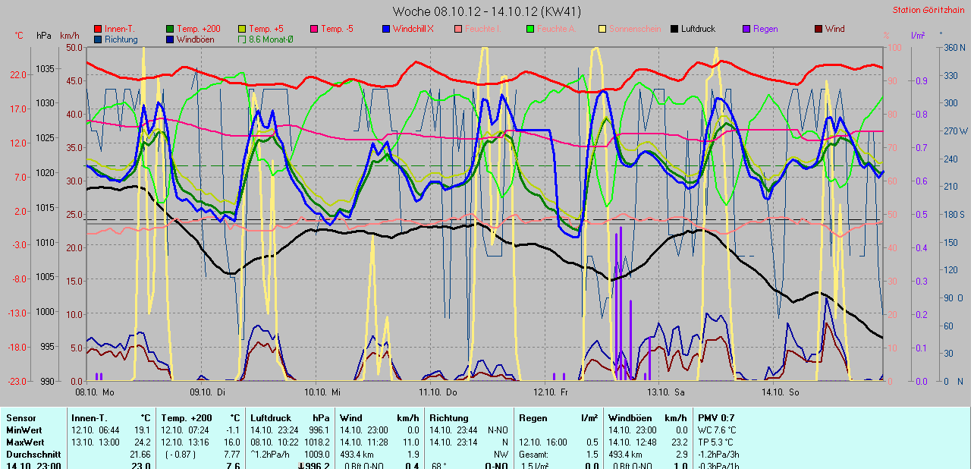
Task: Select the Innen-T. legend label
Action: point(120,29)
